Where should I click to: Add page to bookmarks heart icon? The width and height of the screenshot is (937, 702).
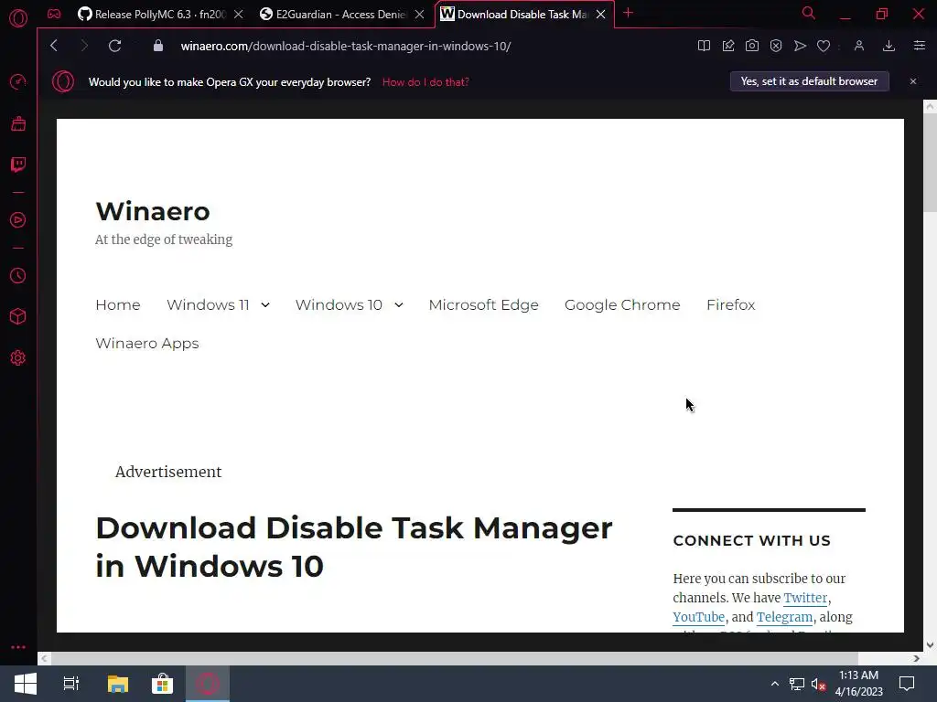coord(824,46)
